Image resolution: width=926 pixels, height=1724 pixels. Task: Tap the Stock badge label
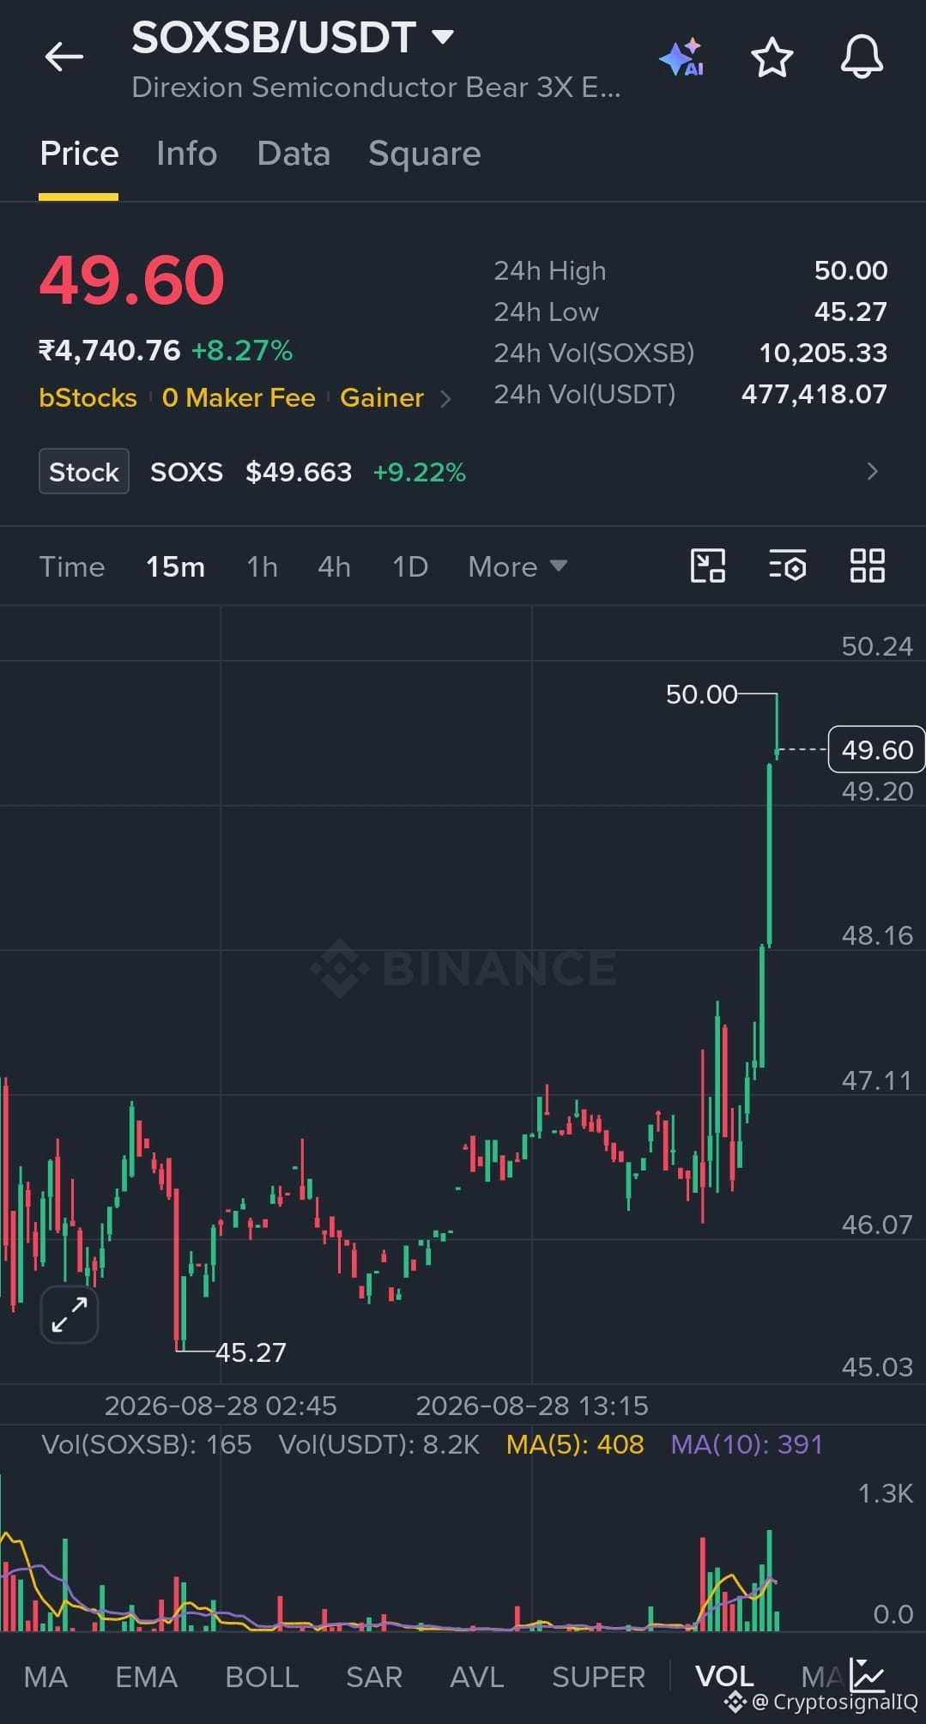tap(84, 471)
